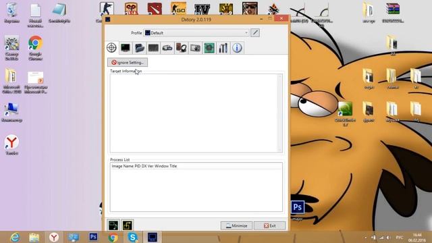Select the GTA San Andreas face icon

click(250, 9)
